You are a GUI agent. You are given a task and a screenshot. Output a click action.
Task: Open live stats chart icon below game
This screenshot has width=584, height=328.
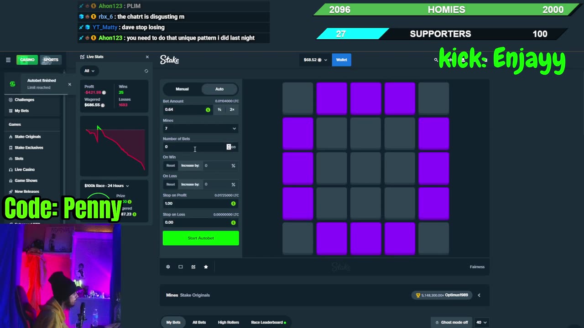pos(193,267)
